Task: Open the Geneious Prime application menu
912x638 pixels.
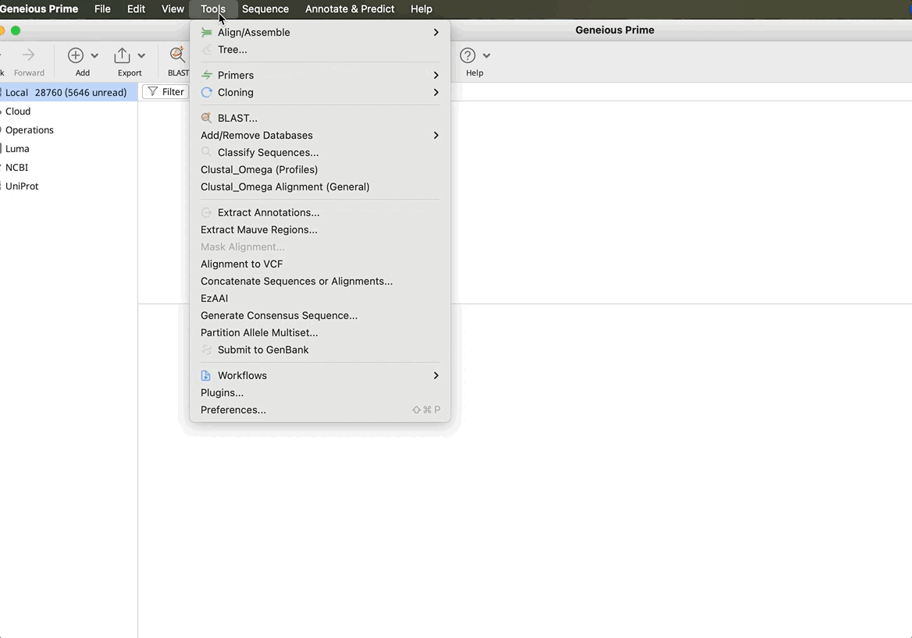Action: click(x=39, y=9)
